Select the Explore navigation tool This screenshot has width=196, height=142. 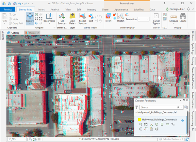(30, 18)
